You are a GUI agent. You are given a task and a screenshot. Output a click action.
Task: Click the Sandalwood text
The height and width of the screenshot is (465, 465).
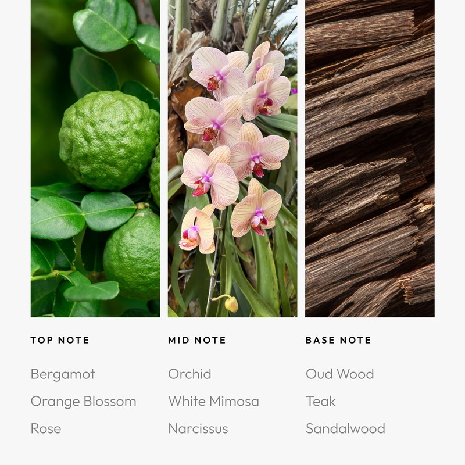click(345, 428)
